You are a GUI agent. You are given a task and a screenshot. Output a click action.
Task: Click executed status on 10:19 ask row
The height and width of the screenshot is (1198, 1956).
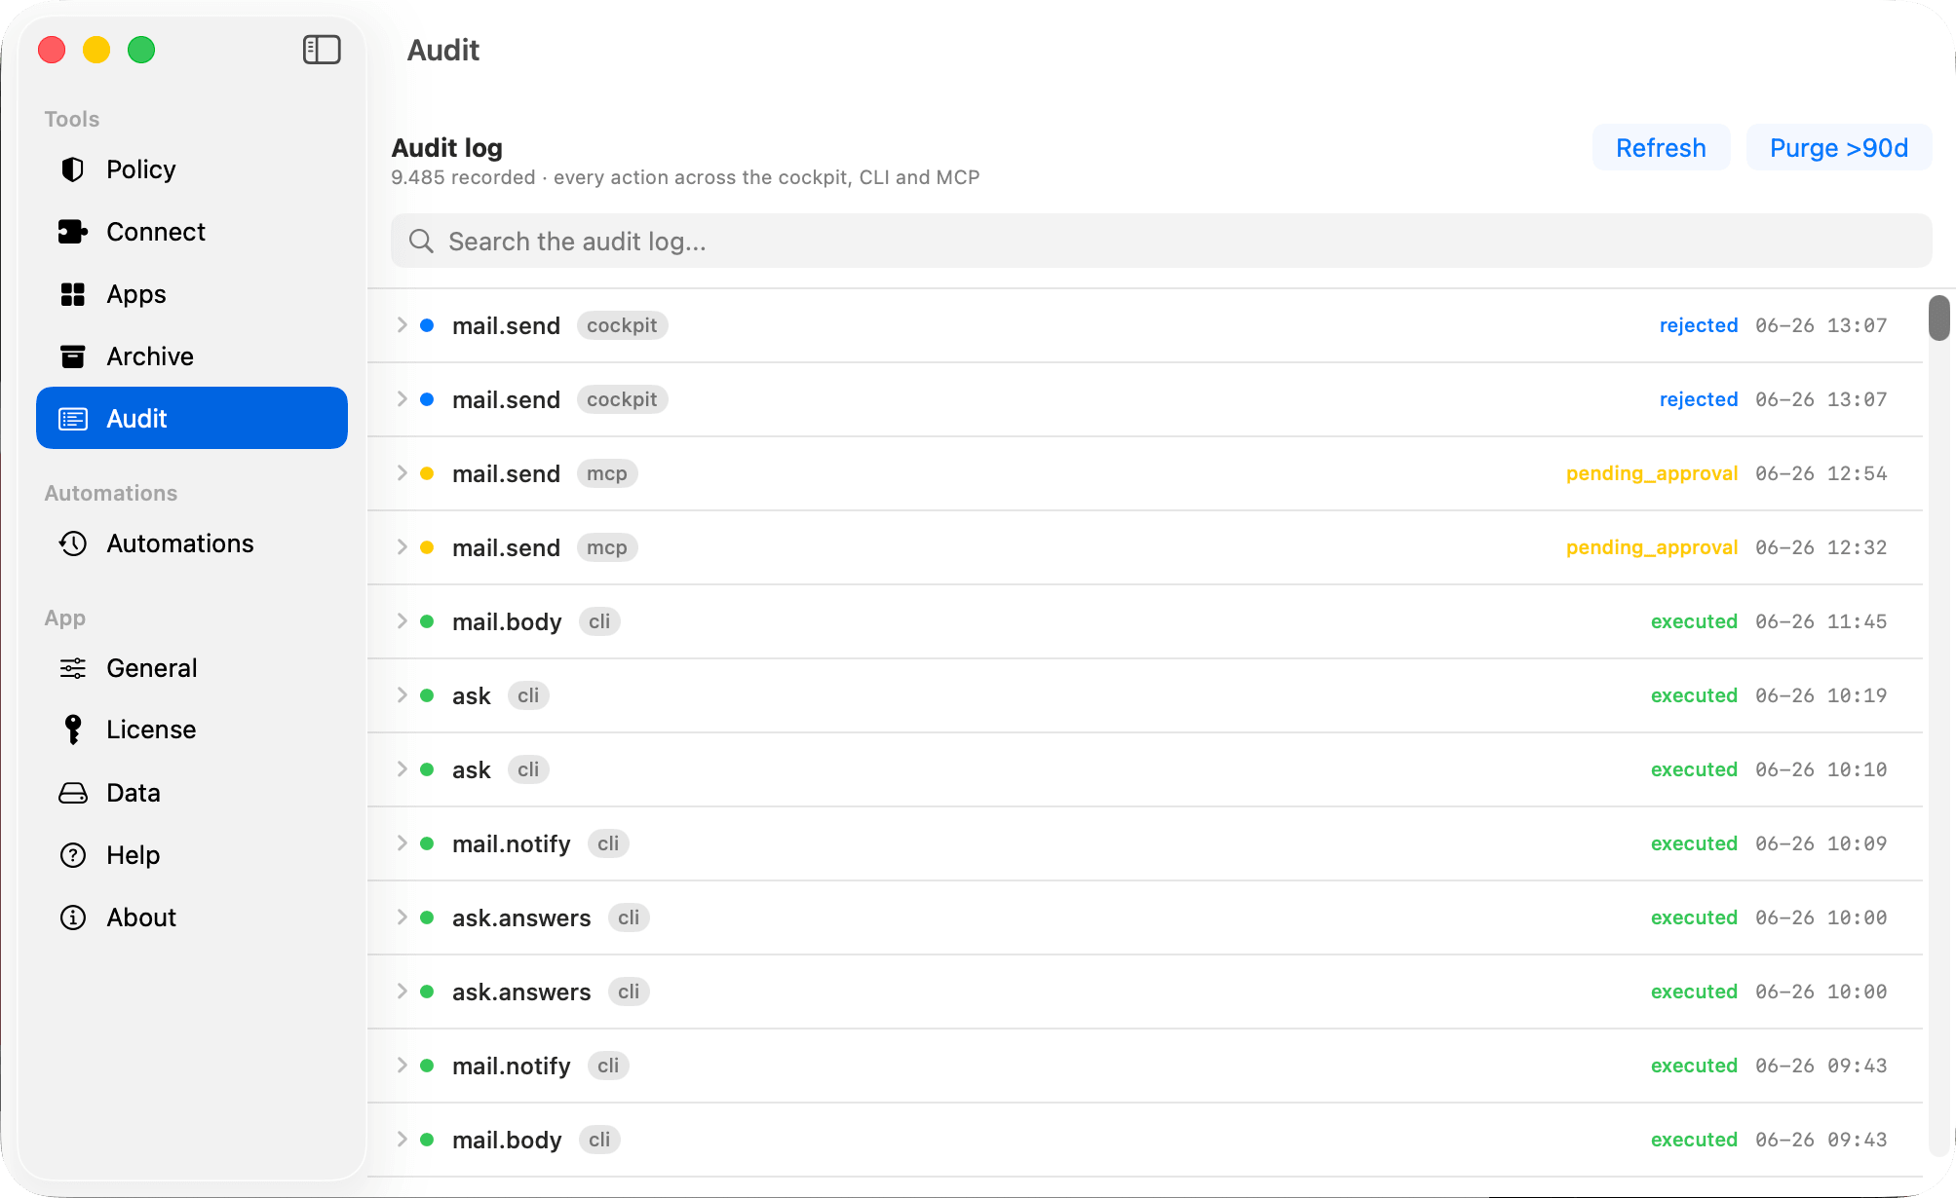(1694, 695)
